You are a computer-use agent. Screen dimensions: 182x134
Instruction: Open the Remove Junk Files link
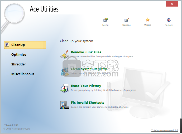tap(86, 52)
